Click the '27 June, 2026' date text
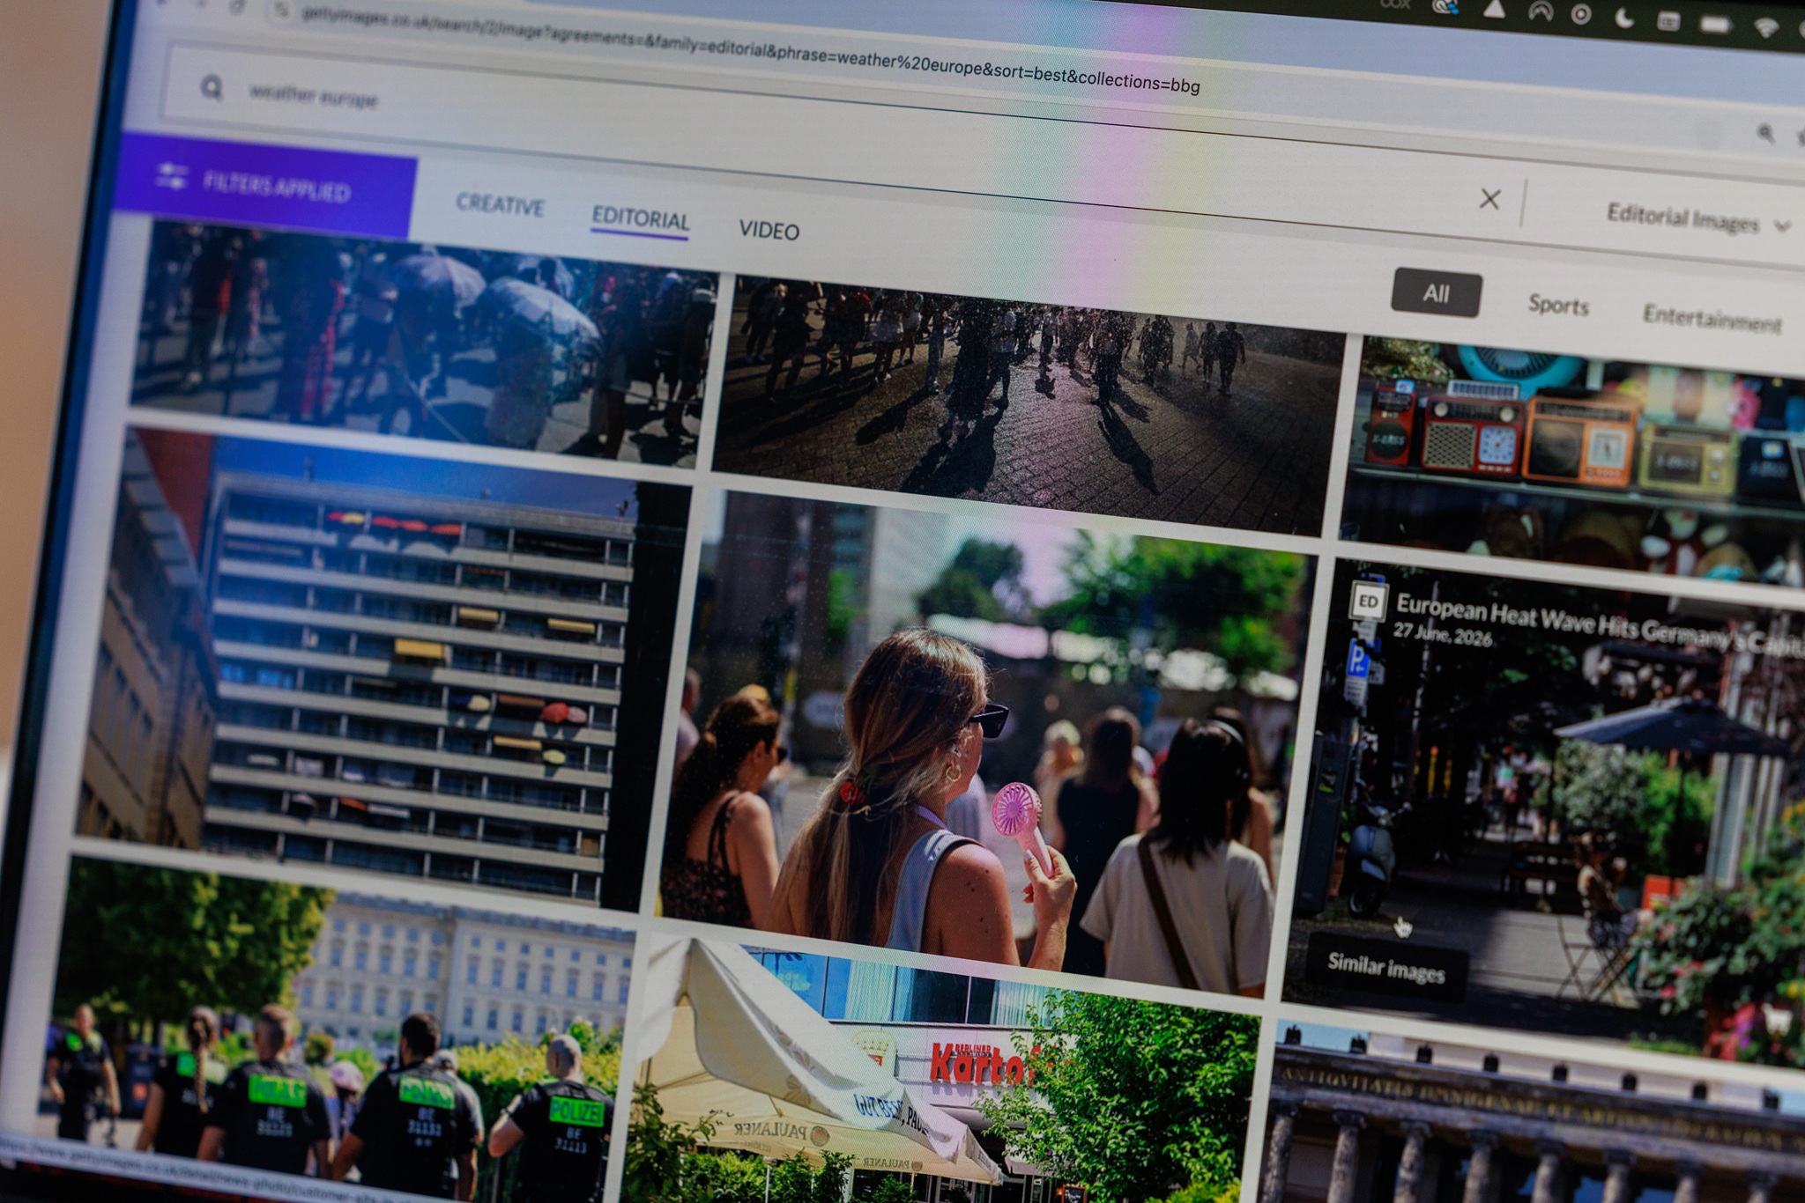This screenshot has height=1203, width=1805. (x=1443, y=634)
